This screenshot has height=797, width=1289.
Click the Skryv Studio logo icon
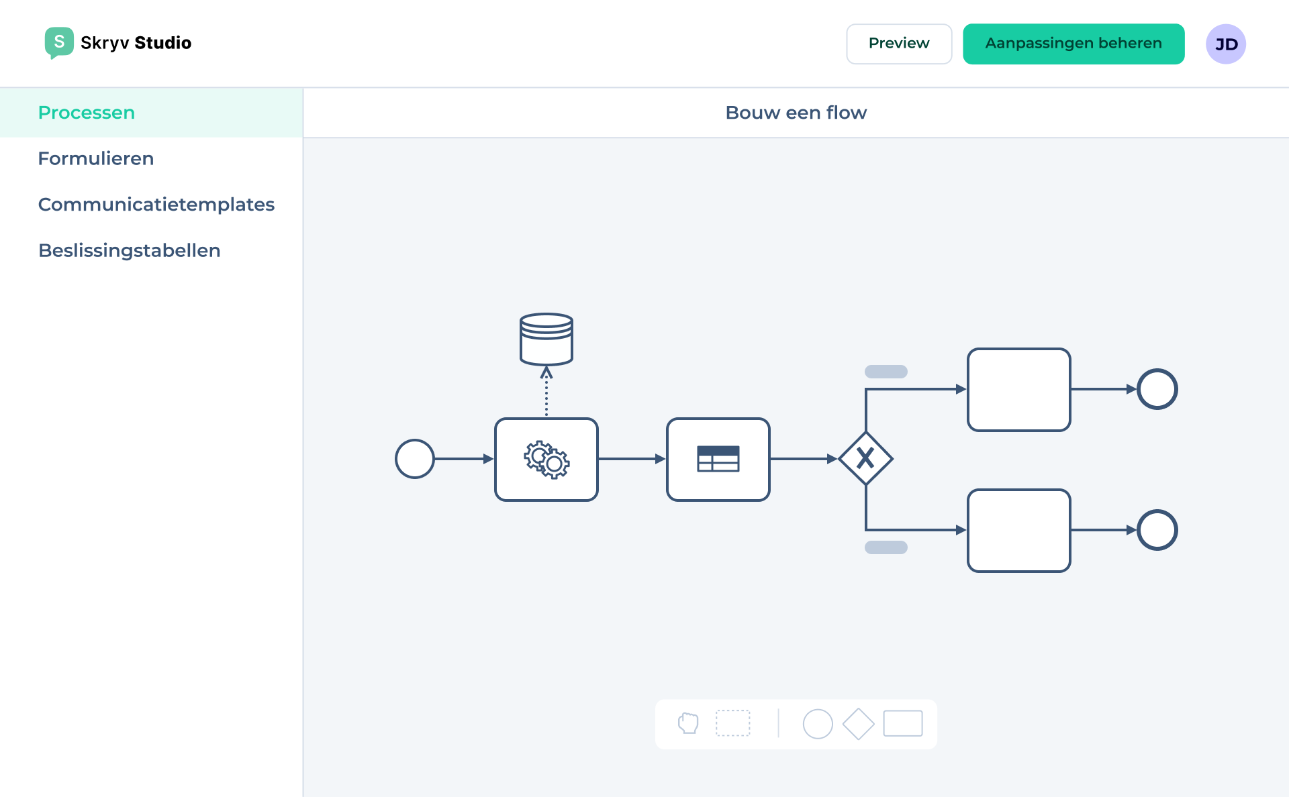(x=57, y=42)
